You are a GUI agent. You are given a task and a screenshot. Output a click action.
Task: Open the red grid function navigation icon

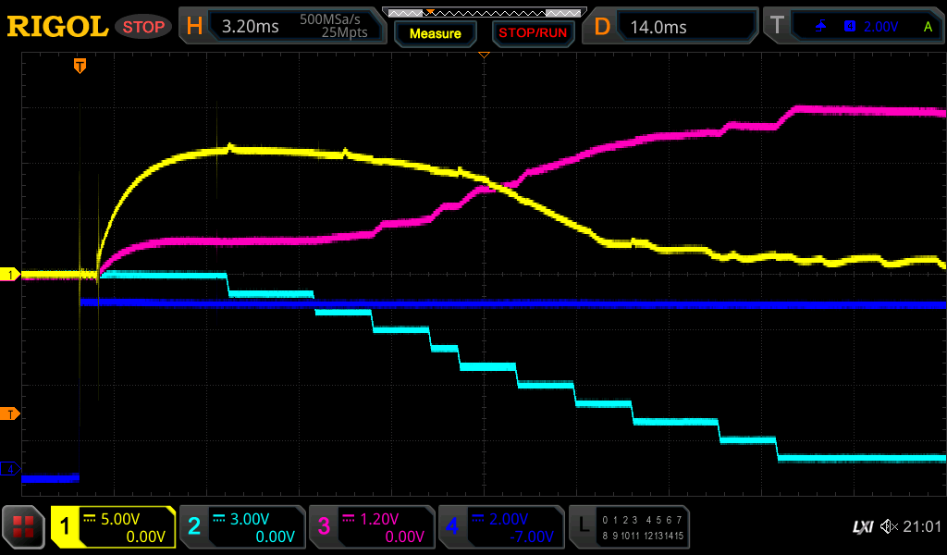(x=24, y=527)
